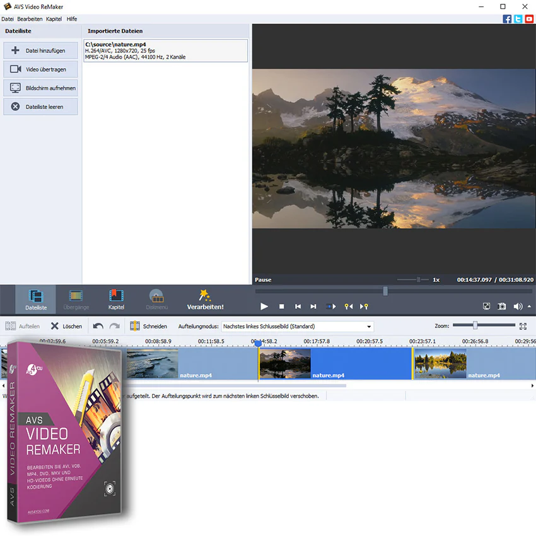Click the preview seek bar handle
The height and width of the screenshot is (536, 536).
pyautogui.click(x=385, y=291)
